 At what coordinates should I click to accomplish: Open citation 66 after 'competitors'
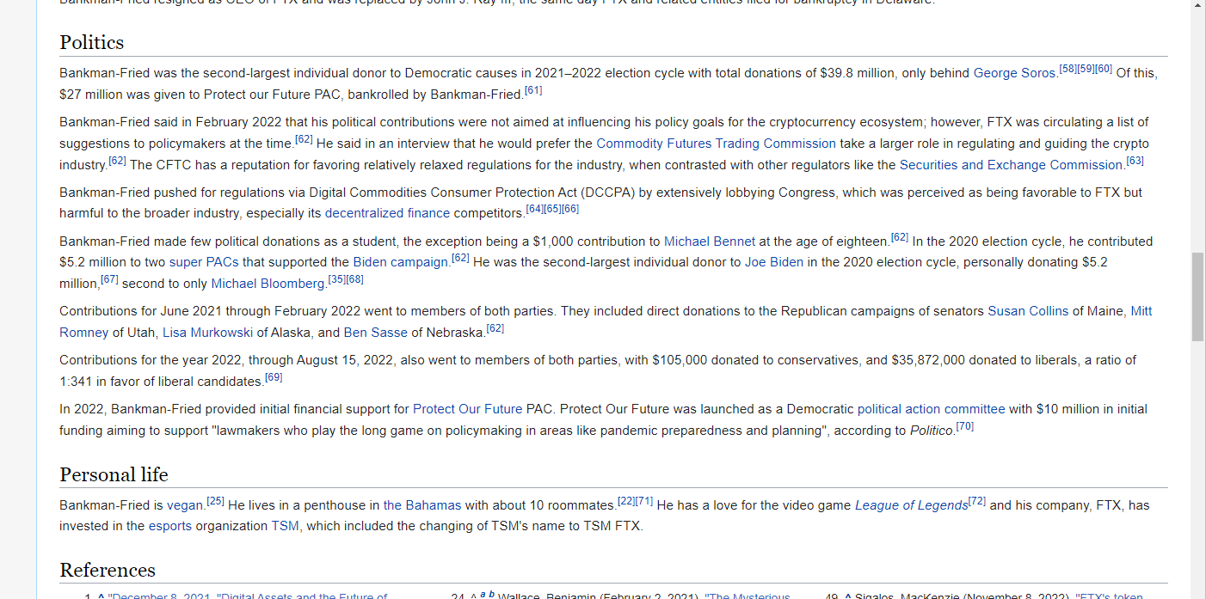pos(571,209)
